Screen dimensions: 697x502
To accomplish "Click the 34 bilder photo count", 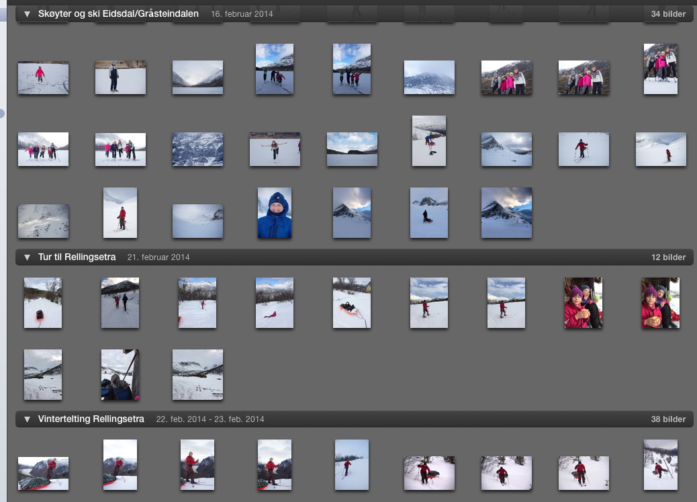I will (x=668, y=14).
